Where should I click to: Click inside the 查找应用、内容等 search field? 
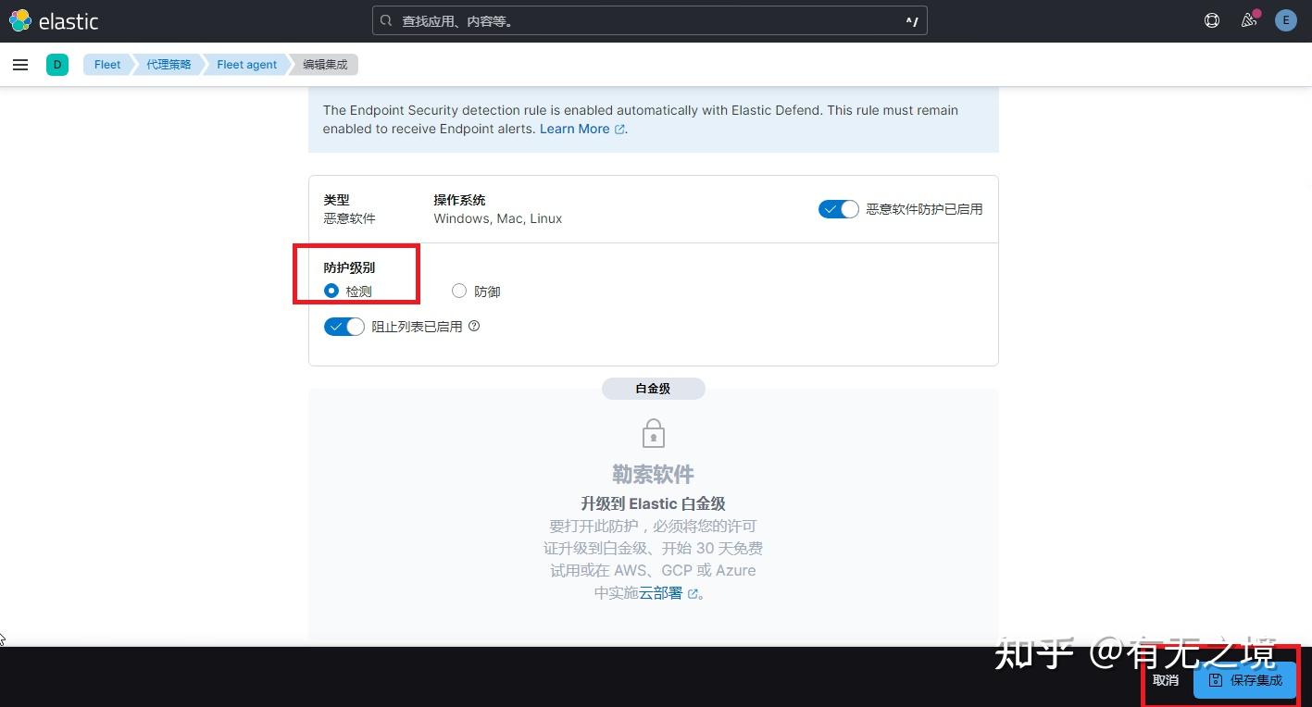coord(648,19)
